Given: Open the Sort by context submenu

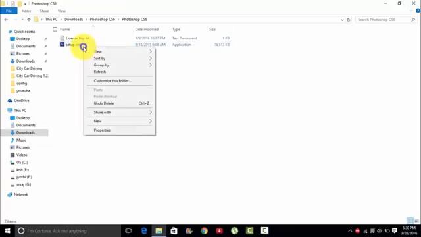Looking at the screenshot, I should [x=120, y=58].
